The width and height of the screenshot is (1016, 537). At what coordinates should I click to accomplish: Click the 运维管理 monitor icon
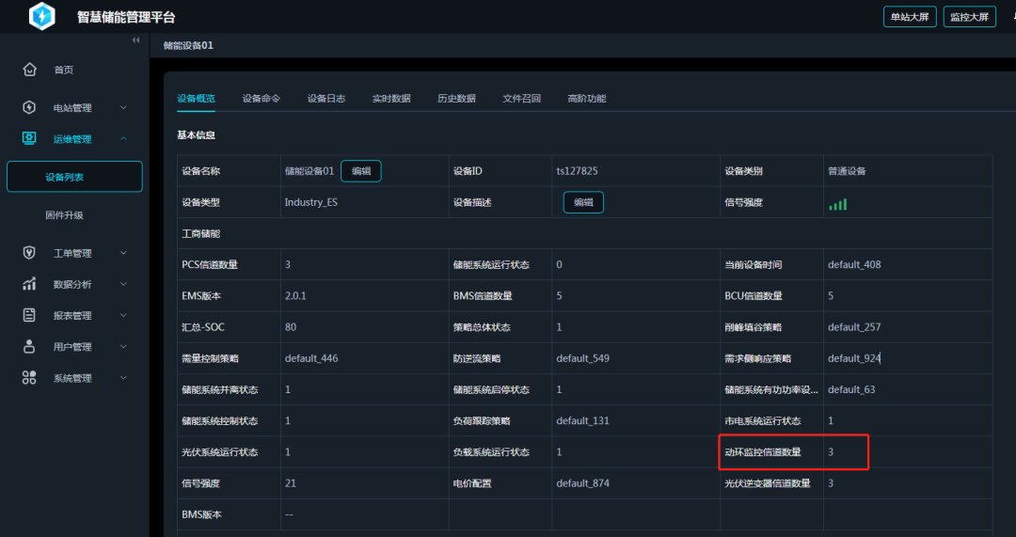(x=29, y=139)
